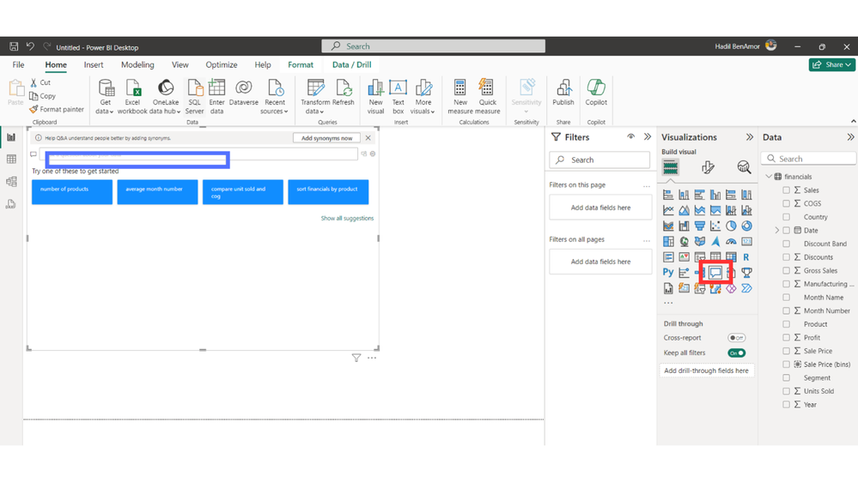This screenshot has width=858, height=482.
Task: Select the Python visual icon
Action: [668, 272]
